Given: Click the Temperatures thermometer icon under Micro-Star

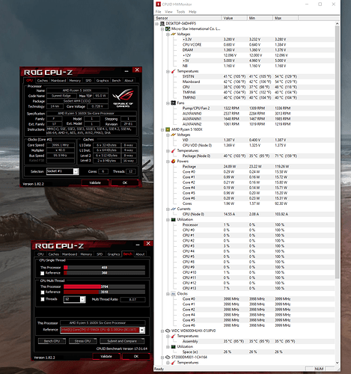Looking at the screenshot, I should pos(174,71).
